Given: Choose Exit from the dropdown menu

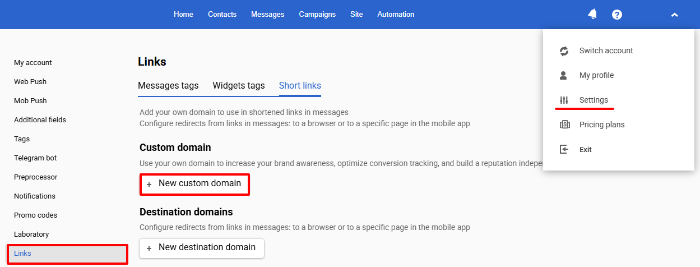Looking at the screenshot, I should (586, 149).
